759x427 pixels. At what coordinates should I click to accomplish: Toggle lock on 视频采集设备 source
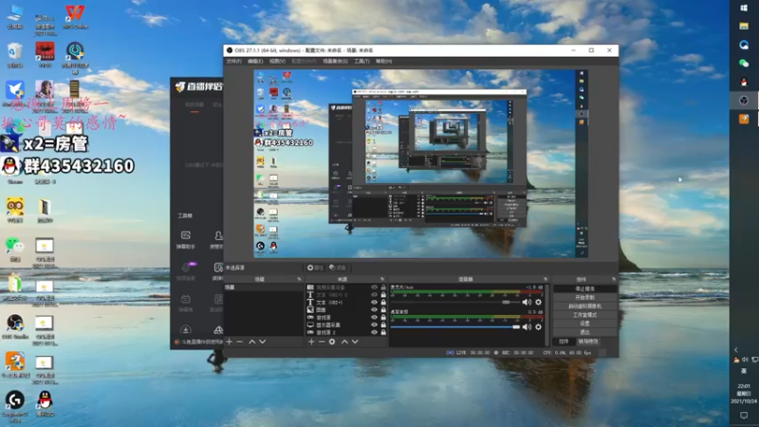pos(383,288)
